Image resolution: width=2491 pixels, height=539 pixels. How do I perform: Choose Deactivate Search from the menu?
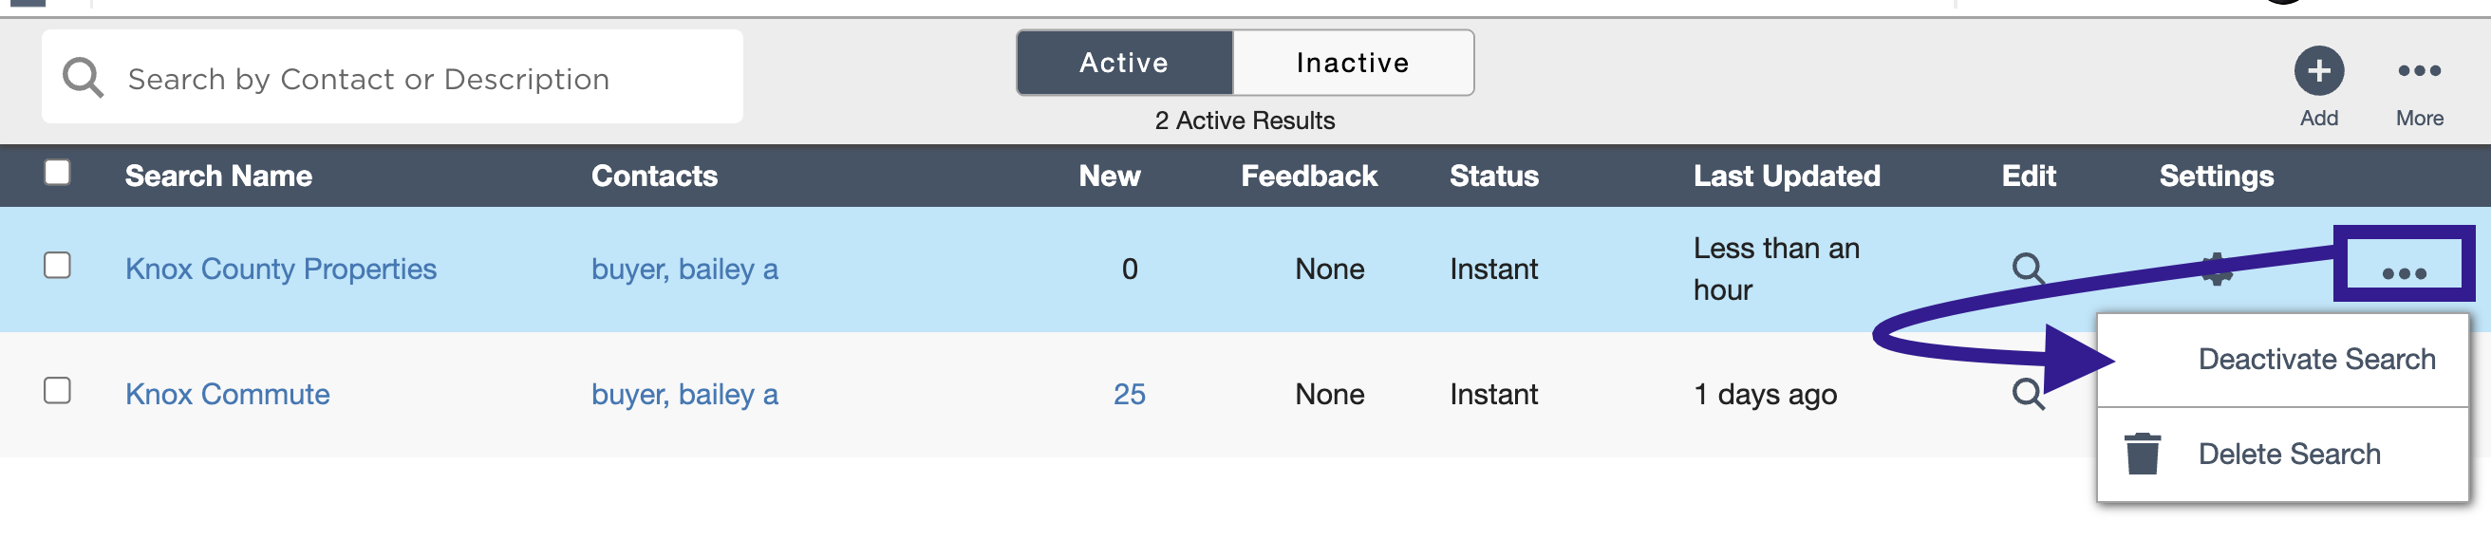[2316, 360]
